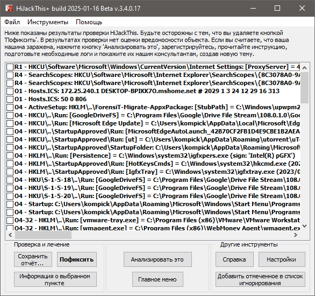Select the HotKeysCmds hkcmd.exe row text

click(157, 164)
